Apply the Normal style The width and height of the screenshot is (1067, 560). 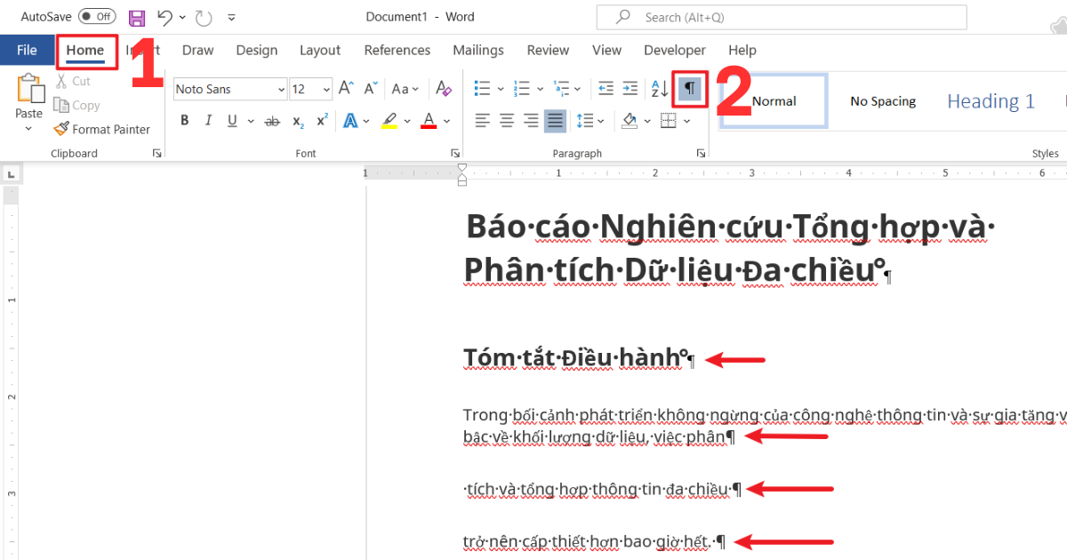[774, 100]
